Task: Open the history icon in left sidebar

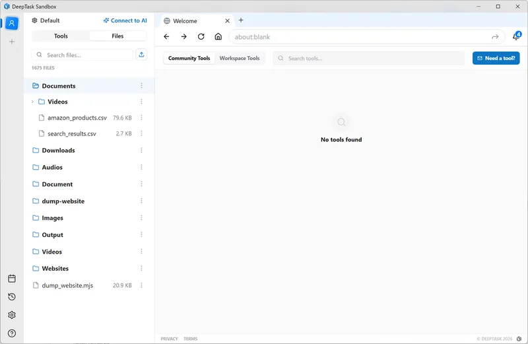Action: pos(11,297)
